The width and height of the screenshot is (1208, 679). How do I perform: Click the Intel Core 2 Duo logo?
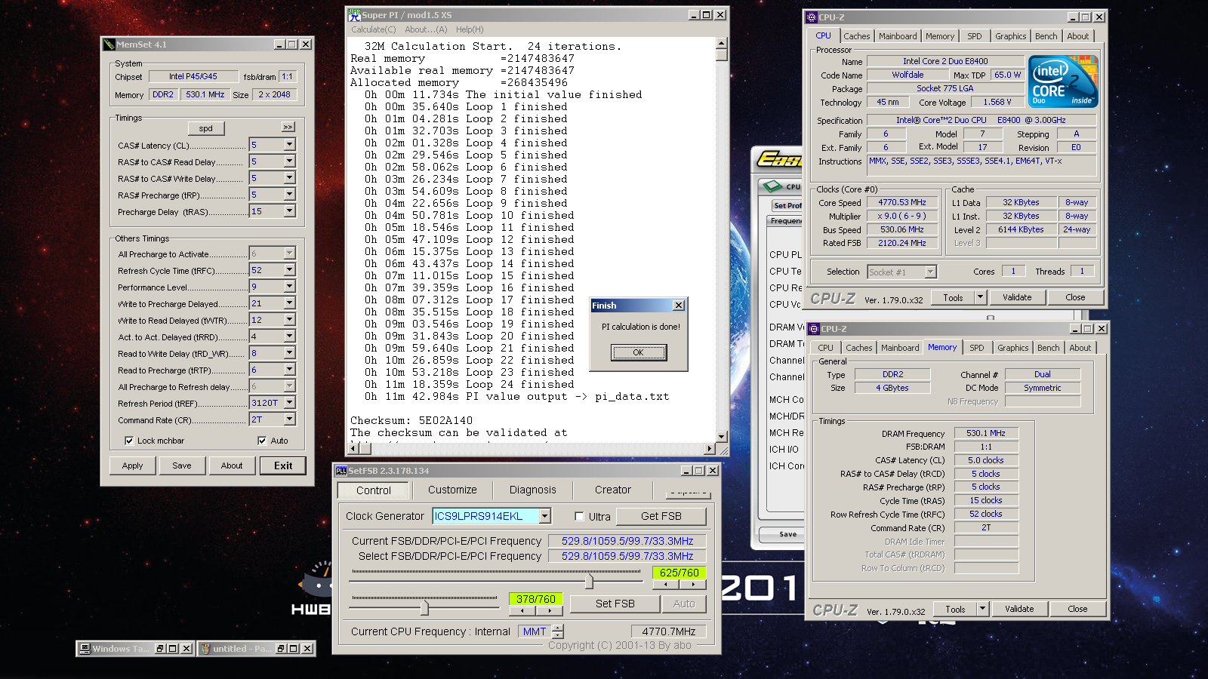[x=1063, y=81]
